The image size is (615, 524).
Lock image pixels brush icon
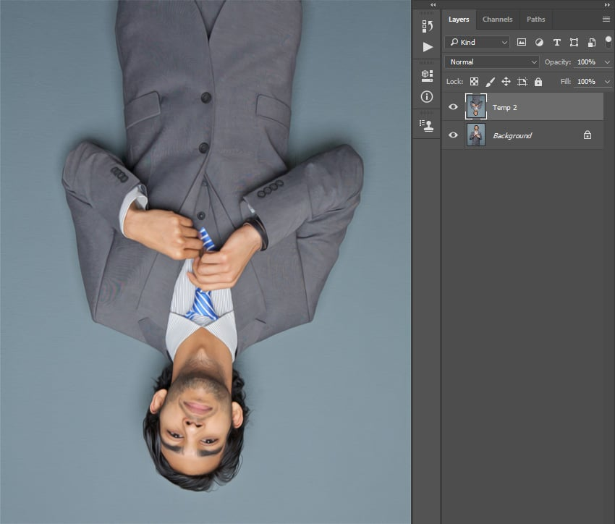point(491,82)
